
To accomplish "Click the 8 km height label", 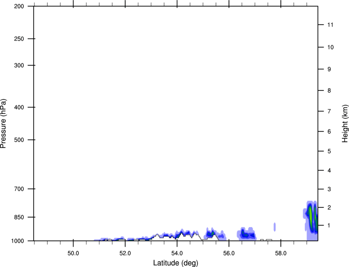I will pos(329,90).
